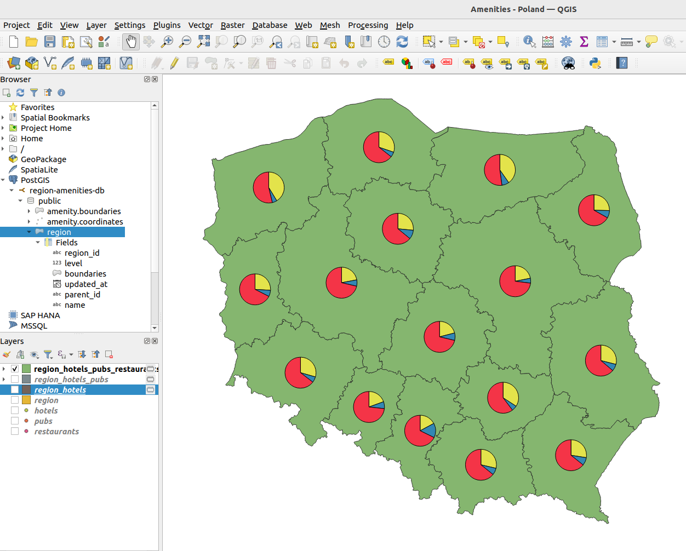Expand the amenity.boundaries table
This screenshot has height=551, width=686.
pyautogui.click(x=29, y=211)
